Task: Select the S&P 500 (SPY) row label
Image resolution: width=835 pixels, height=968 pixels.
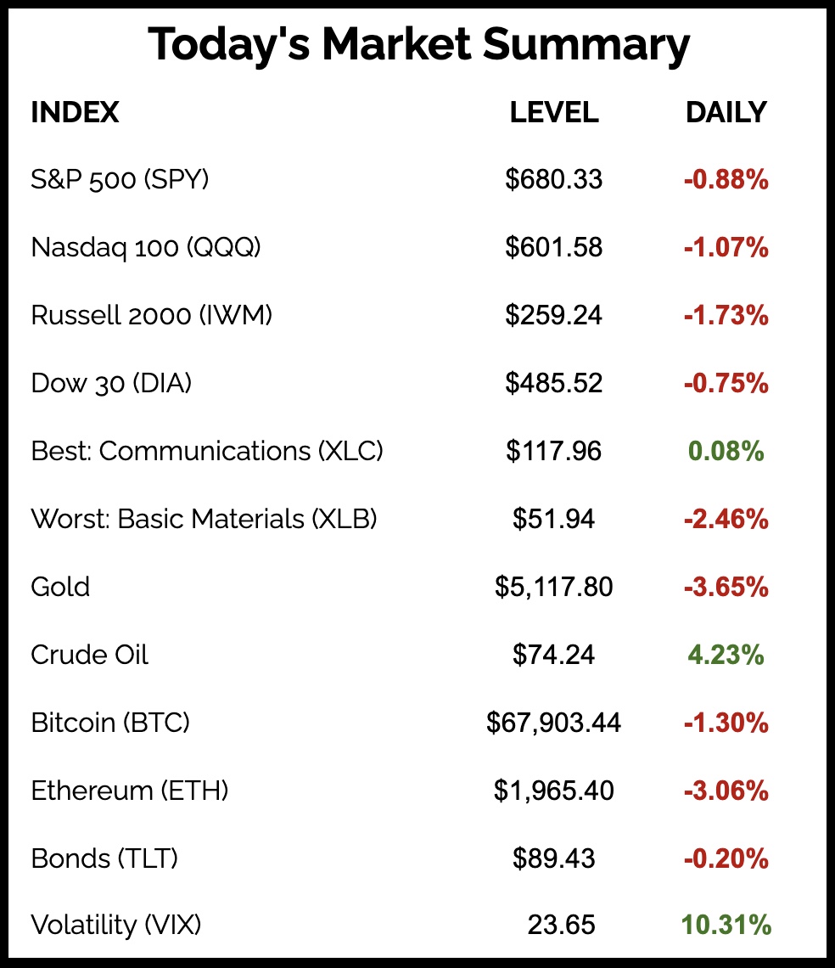Action: [x=120, y=179]
